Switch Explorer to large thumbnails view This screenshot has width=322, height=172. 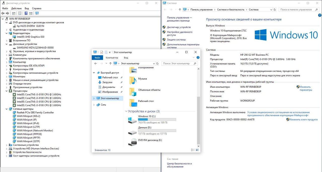pyautogui.click(x=197, y=150)
